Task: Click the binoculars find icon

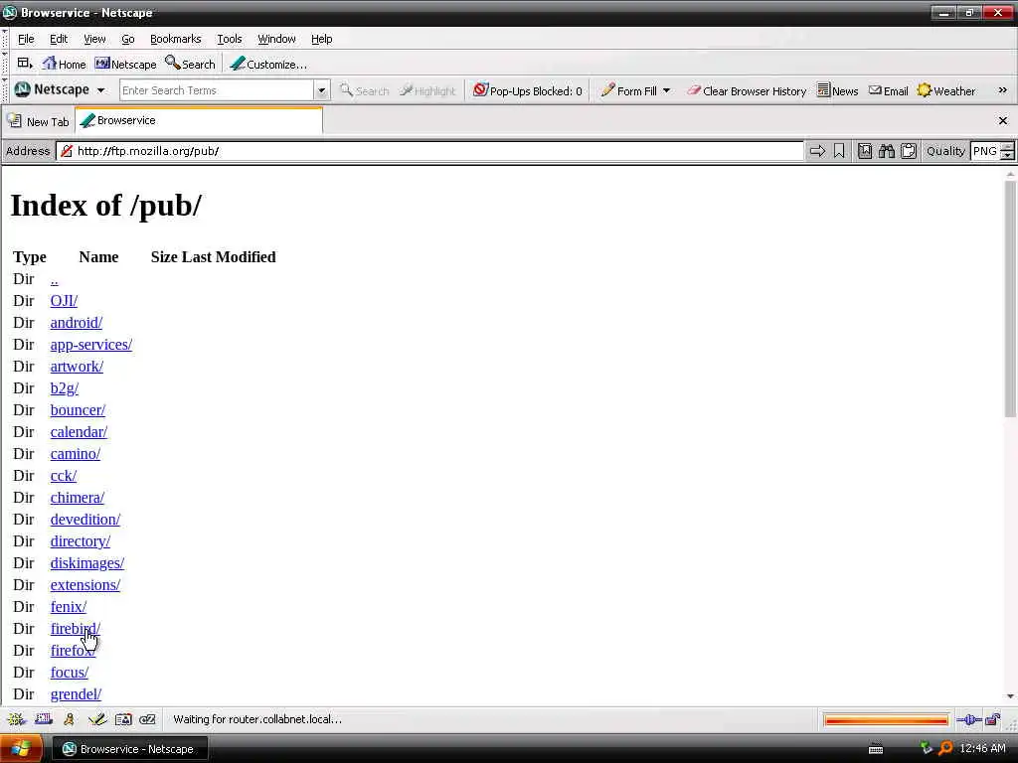Action: point(886,151)
